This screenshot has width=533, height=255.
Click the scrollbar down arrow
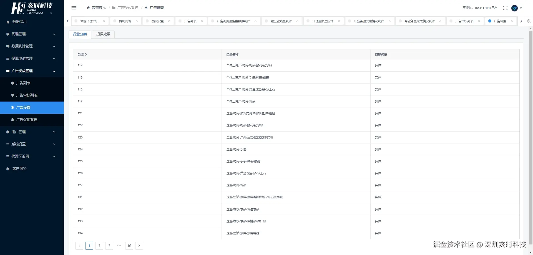pos(531,253)
